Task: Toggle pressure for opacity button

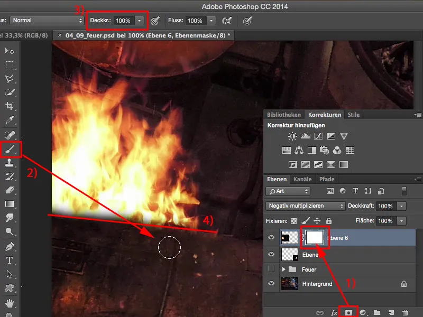Action: click(x=155, y=21)
